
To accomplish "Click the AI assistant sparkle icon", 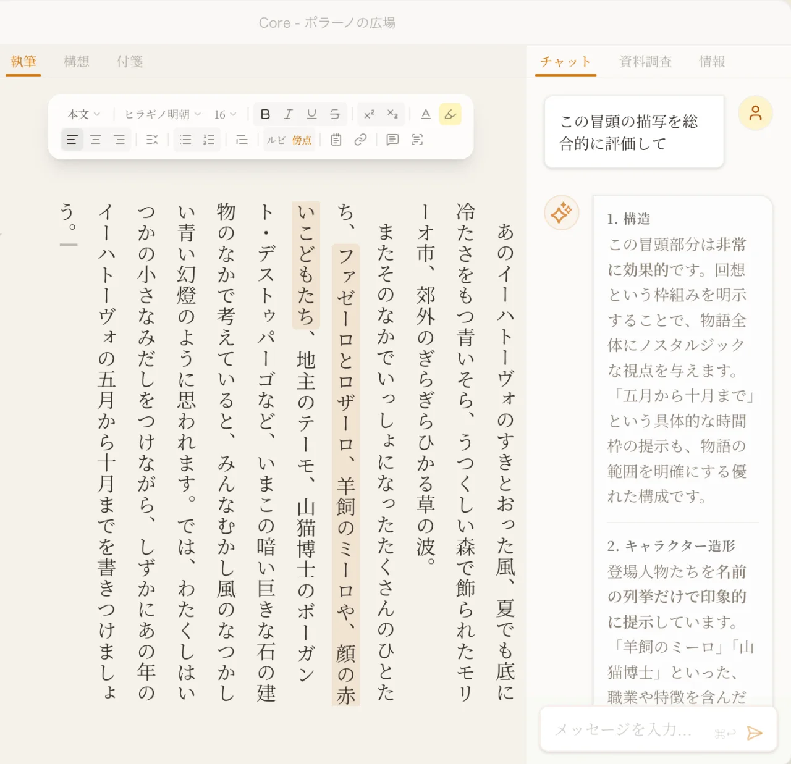I will click(562, 213).
